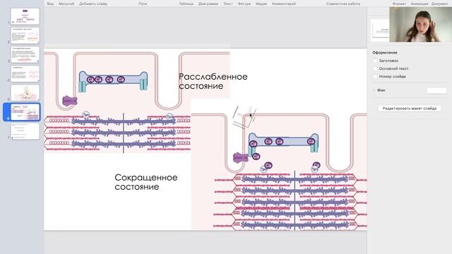Viewport: 452px width, 254px height.
Task: Add a text box with Текст
Action: click(228, 4)
